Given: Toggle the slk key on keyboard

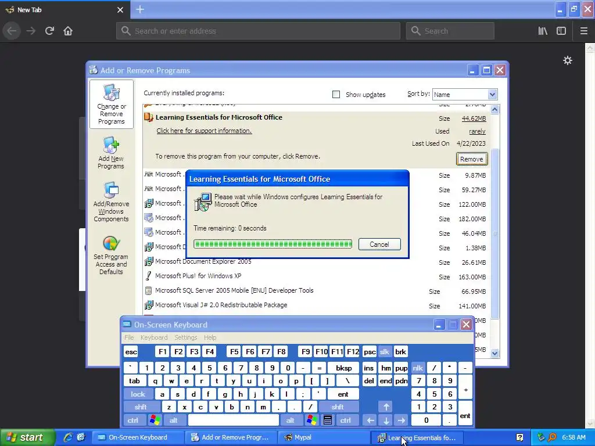Looking at the screenshot, I should (x=385, y=351).
